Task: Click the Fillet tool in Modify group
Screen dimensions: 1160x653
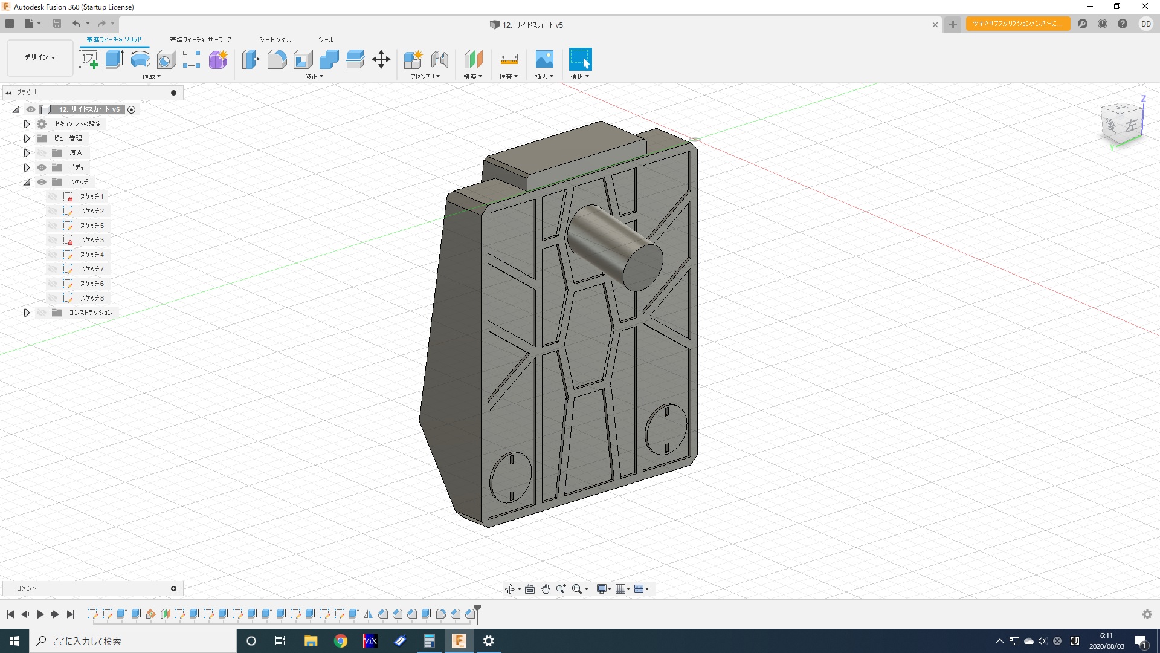Action: (277, 59)
